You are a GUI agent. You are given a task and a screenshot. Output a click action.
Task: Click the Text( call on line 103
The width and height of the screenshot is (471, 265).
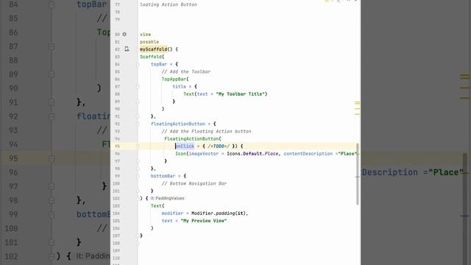(157, 206)
